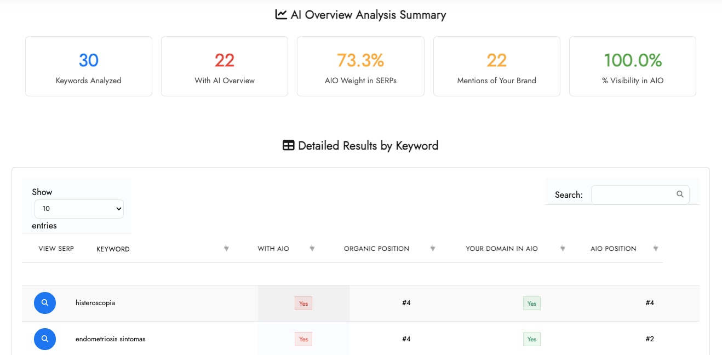
Task: Open SERP view for endometriosis sintomas
Action: click(x=45, y=339)
